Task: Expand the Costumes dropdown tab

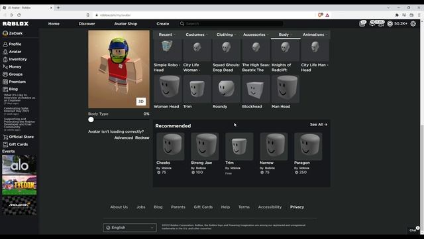Action: [197, 35]
